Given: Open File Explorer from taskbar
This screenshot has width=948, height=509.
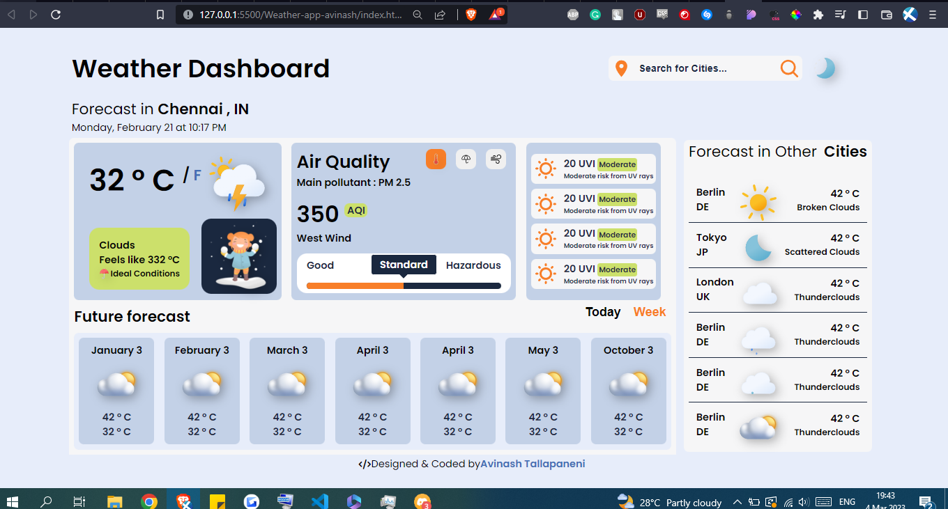Looking at the screenshot, I should point(114,501).
